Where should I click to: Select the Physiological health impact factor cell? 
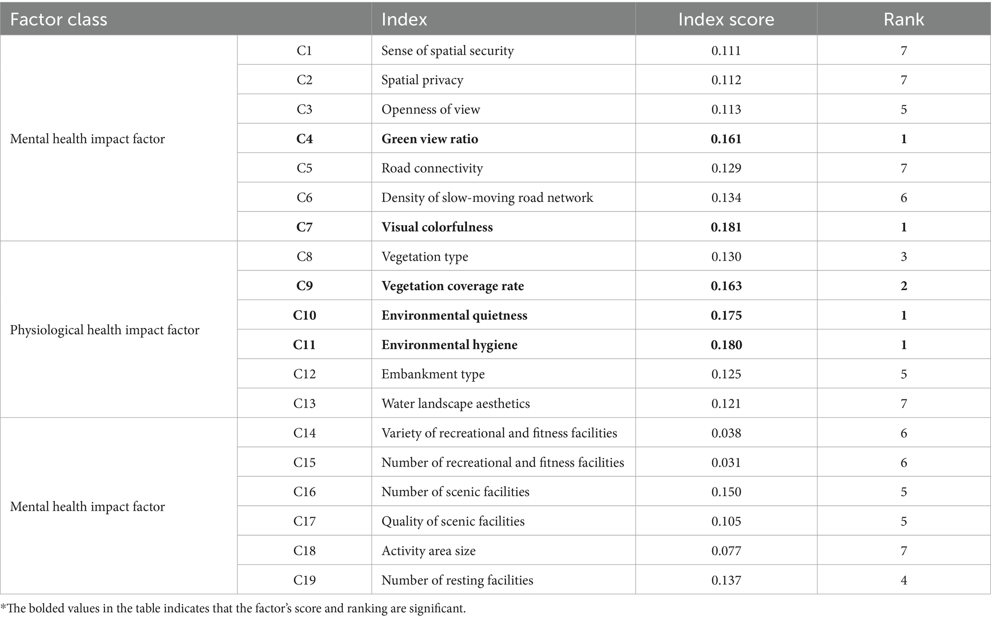tap(105, 330)
